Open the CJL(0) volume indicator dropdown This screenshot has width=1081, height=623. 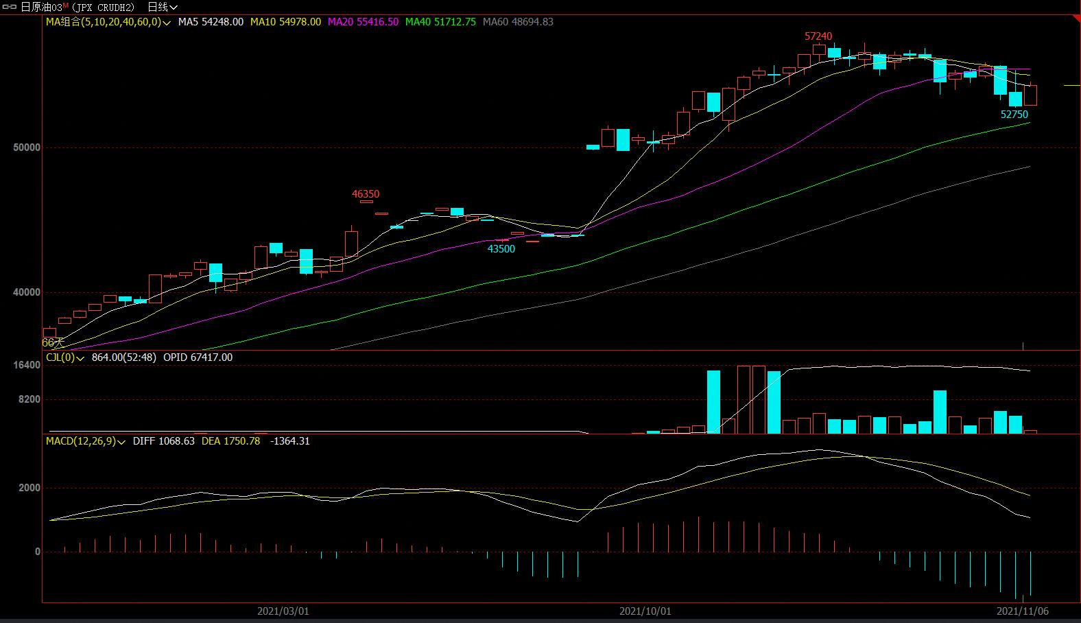point(65,357)
